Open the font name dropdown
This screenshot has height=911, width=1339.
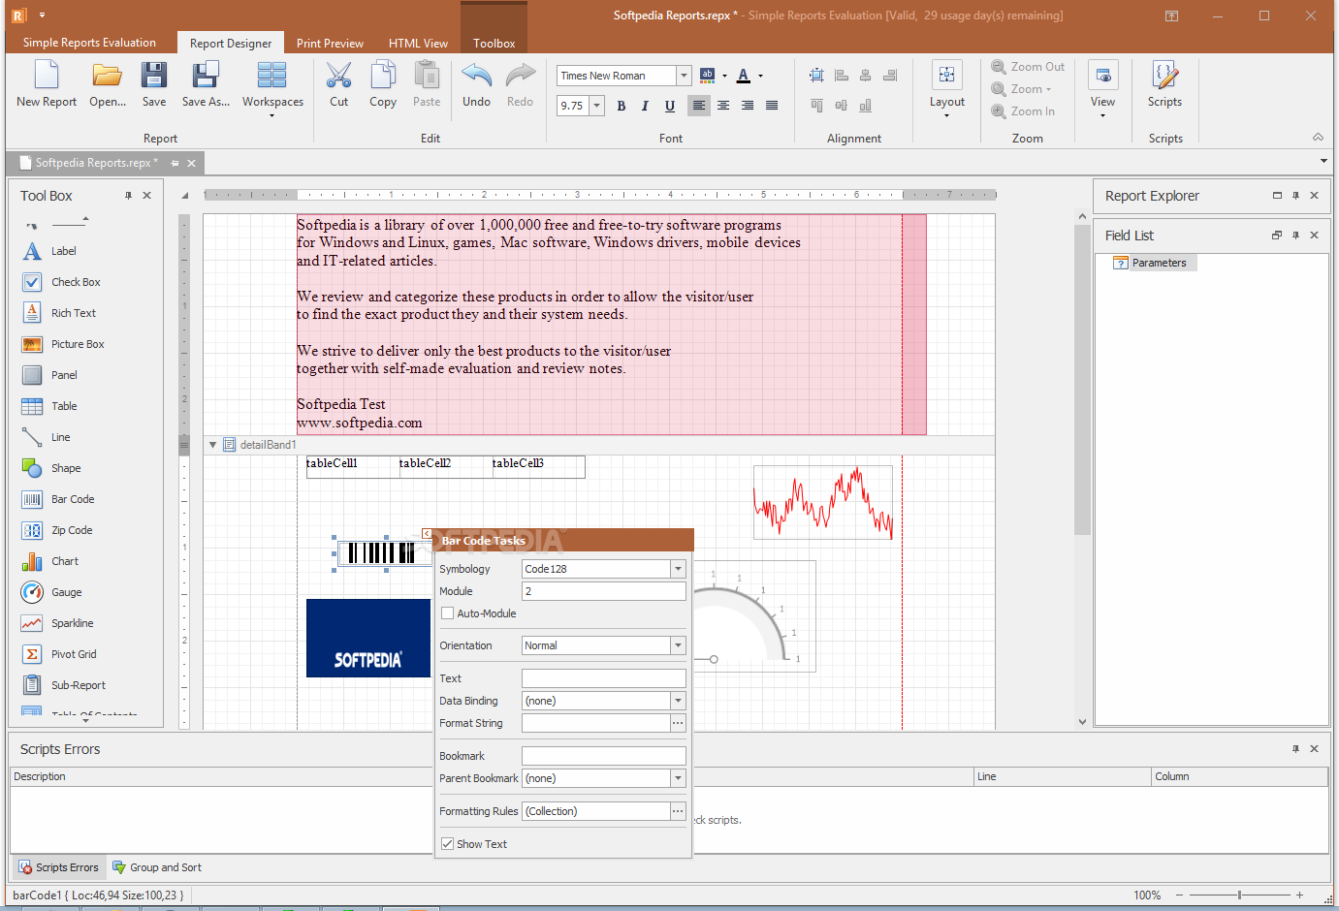point(684,76)
